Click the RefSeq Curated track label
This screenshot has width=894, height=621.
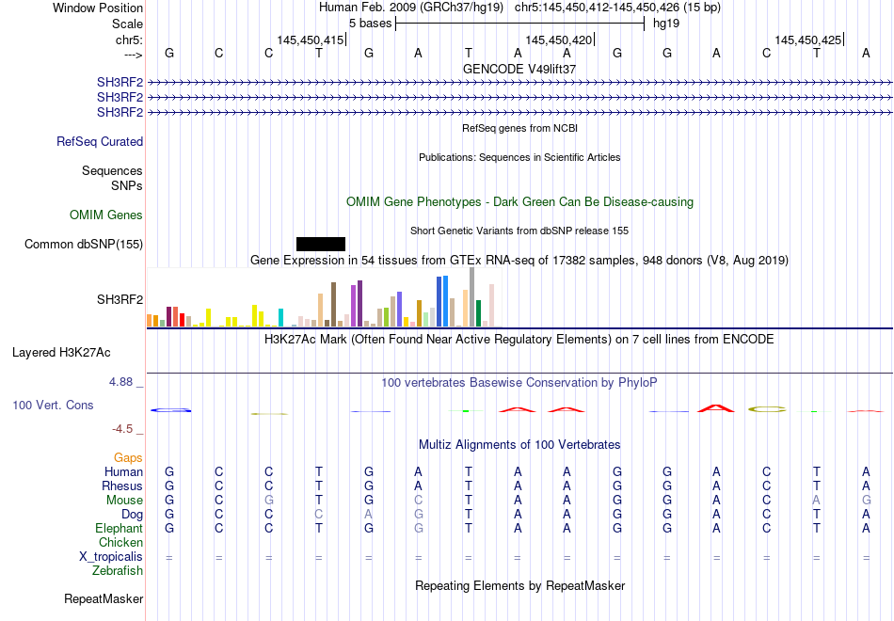pos(100,141)
